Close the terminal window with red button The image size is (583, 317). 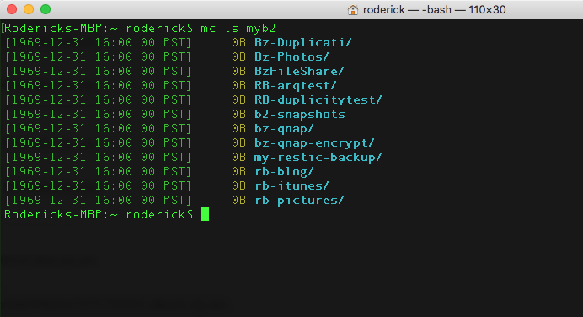tap(12, 9)
